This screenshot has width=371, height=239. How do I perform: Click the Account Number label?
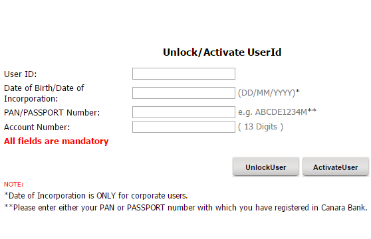pos(37,127)
